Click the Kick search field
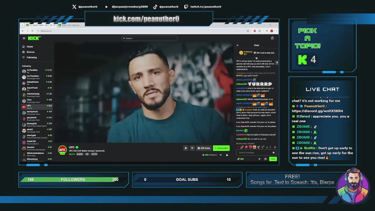 (x=149, y=38)
